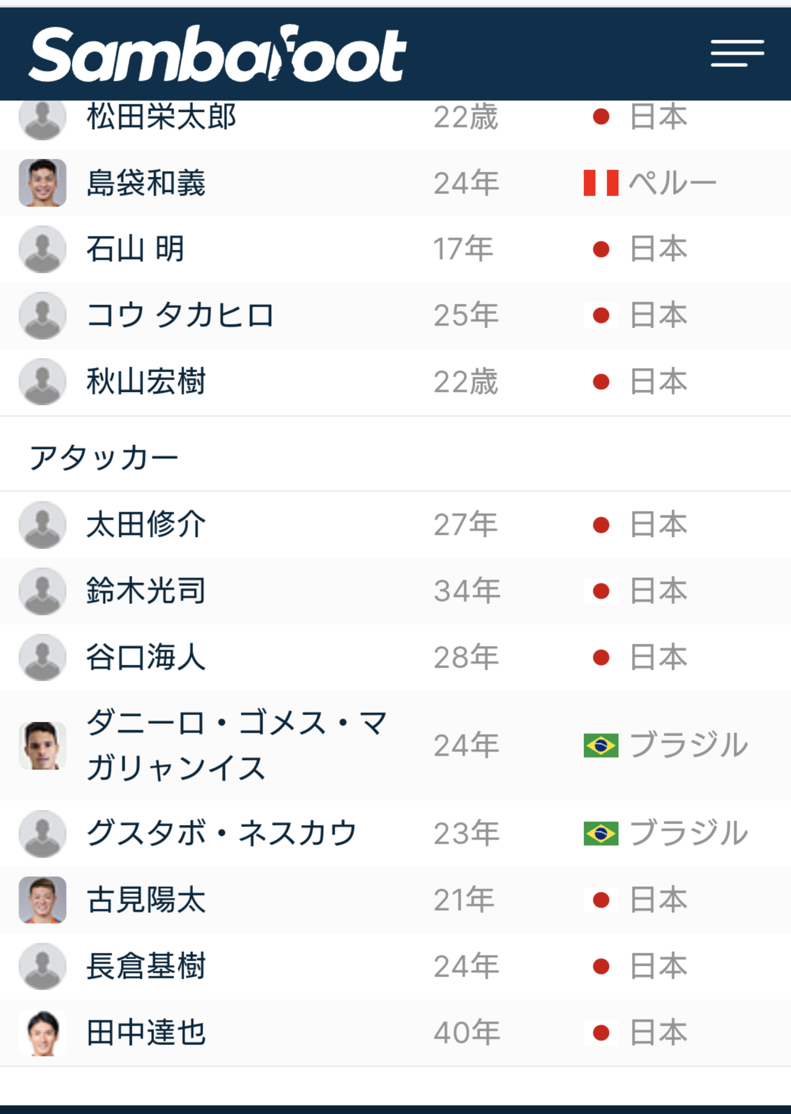Click the Sambafoot logo
Image resolution: width=791 pixels, height=1114 pixels.
[217, 53]
